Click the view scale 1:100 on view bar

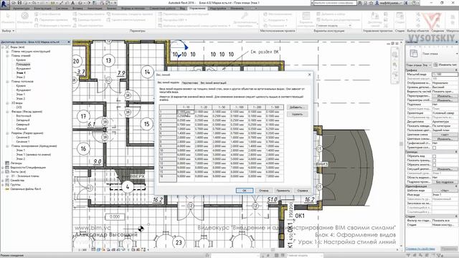tap(82, 250)
